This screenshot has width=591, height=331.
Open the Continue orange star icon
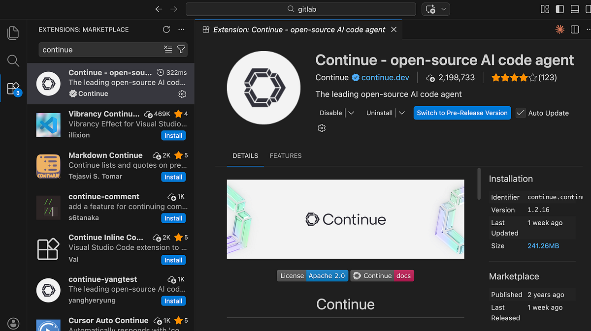click(559, 30)
